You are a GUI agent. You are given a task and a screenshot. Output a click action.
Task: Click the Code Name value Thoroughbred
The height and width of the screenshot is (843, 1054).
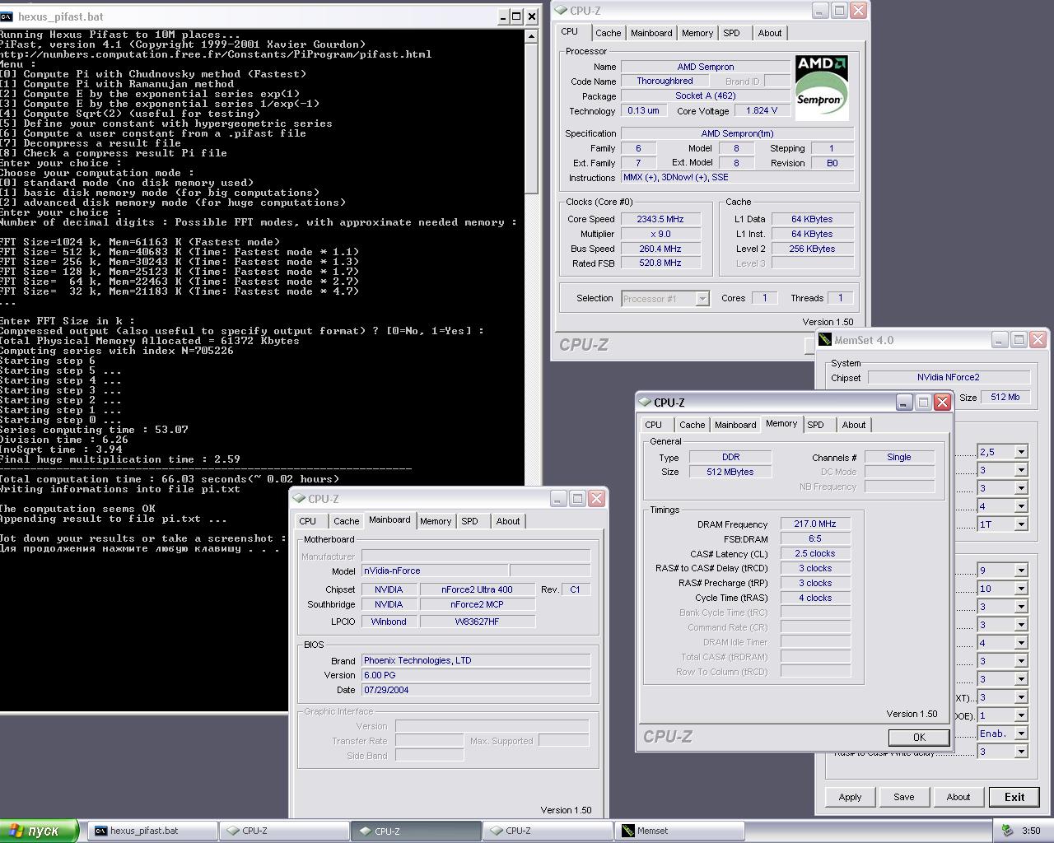click(x=665, y=81)
